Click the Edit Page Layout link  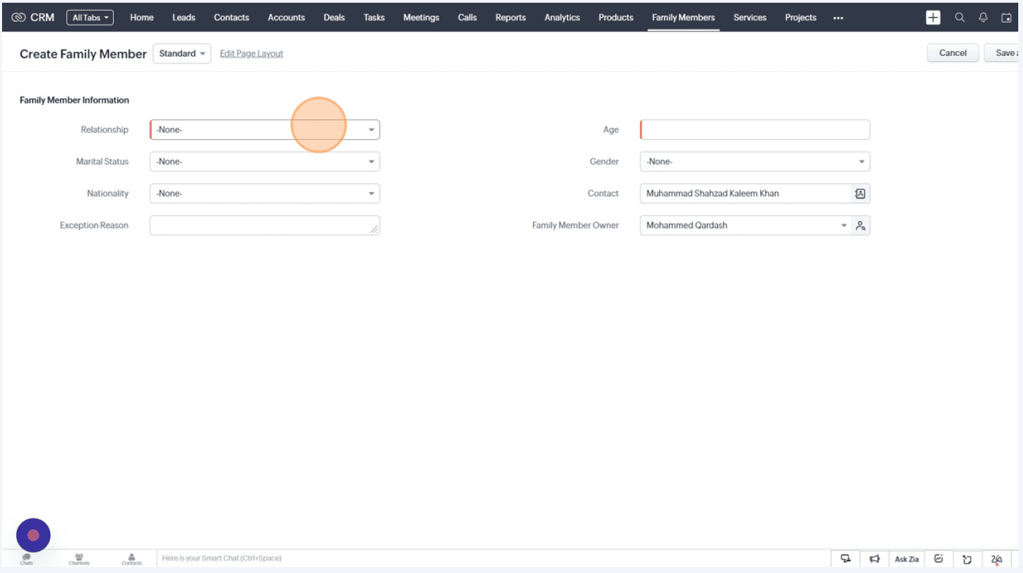pos(251,53)
